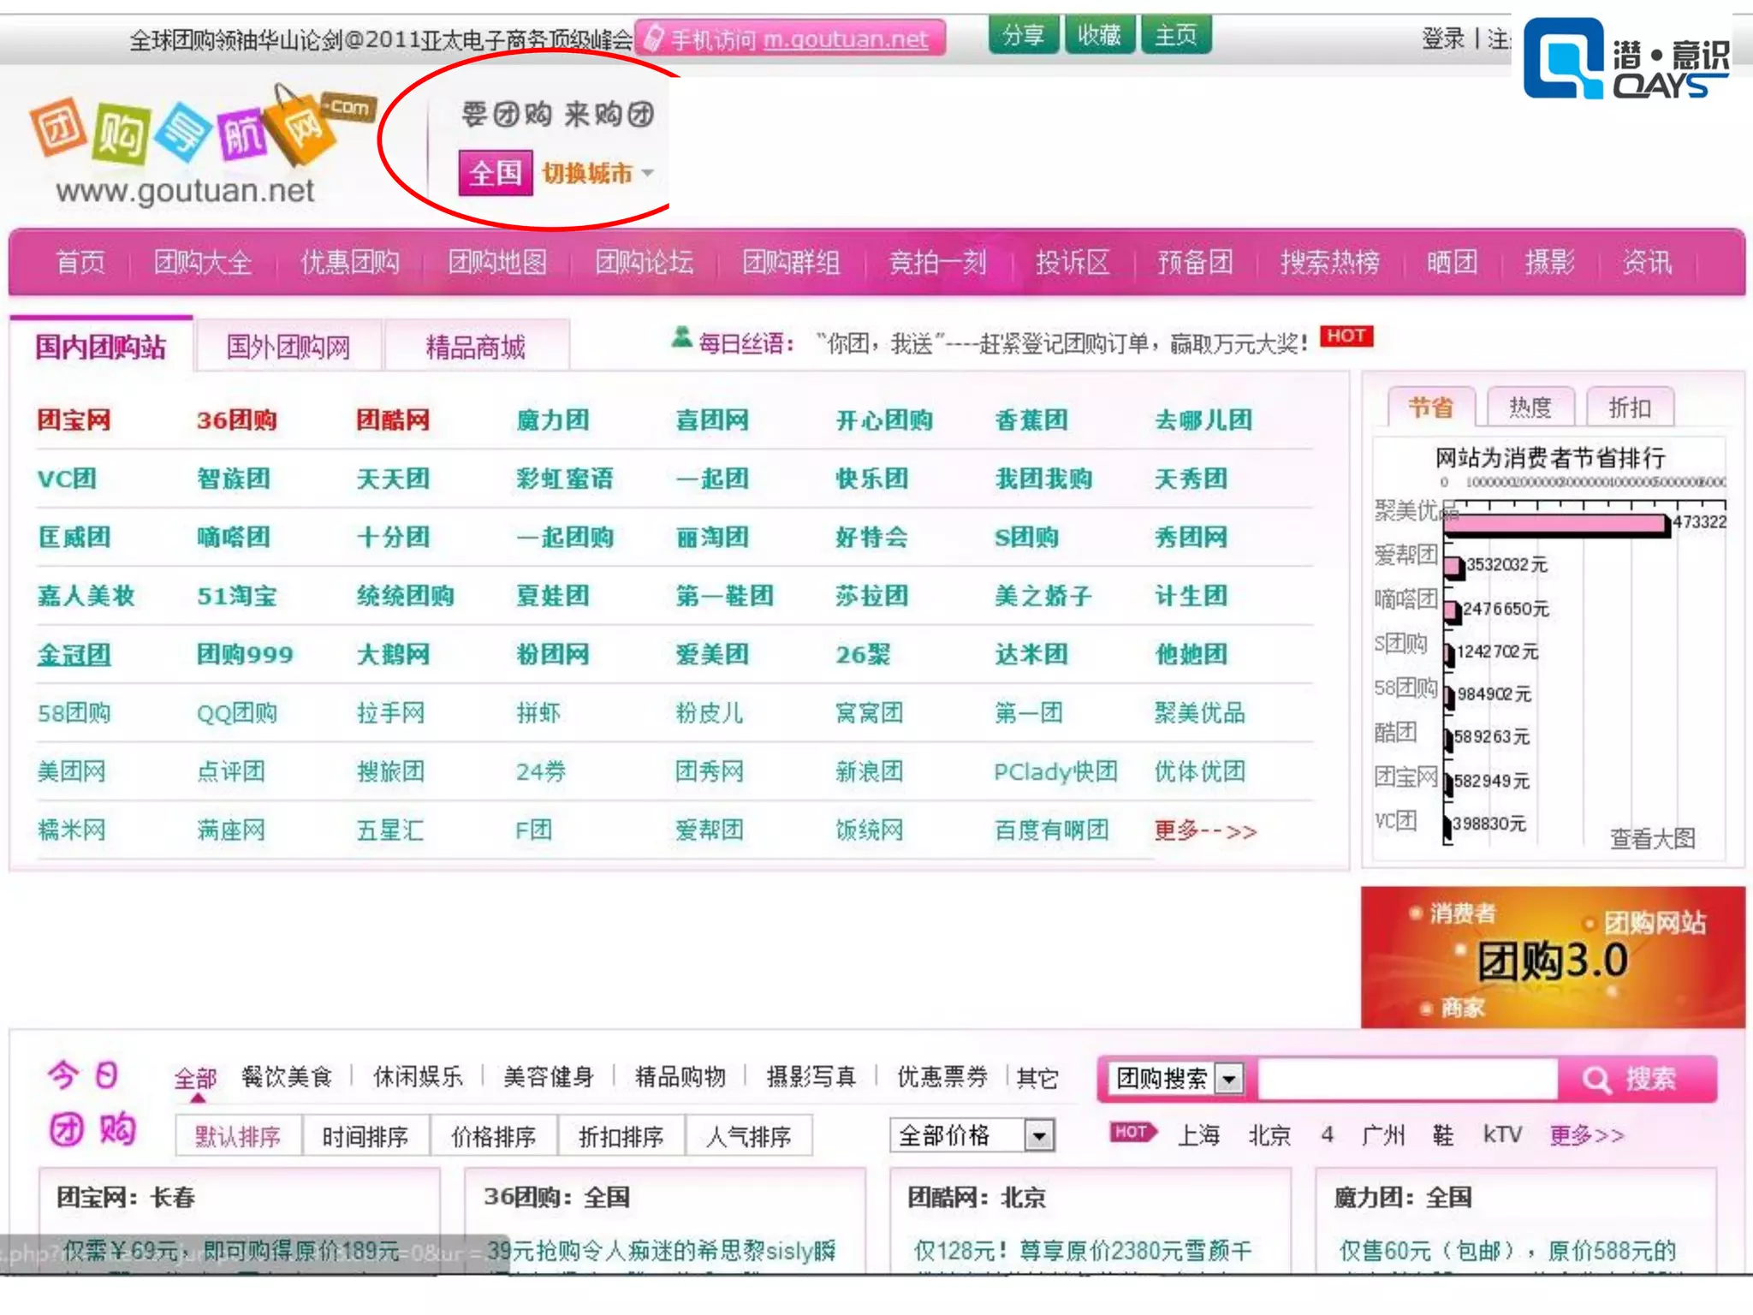Open the 团购搜索 type dropdown

(1229, 1079)
